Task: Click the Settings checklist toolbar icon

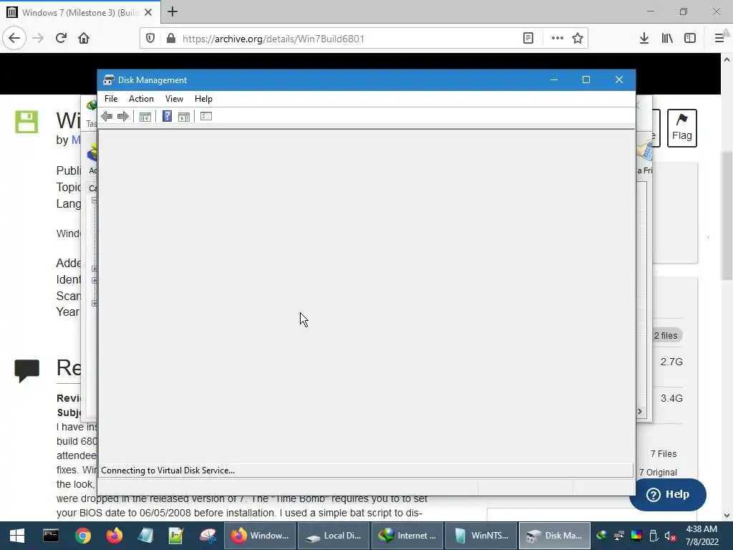Action: click(206, 116)
